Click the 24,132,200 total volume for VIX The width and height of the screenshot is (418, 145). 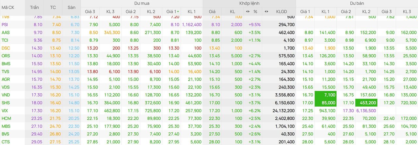coord(279,111)
